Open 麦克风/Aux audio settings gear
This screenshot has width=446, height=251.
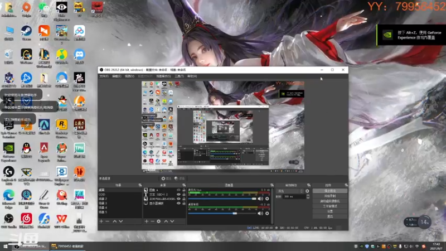coord(267,199)
